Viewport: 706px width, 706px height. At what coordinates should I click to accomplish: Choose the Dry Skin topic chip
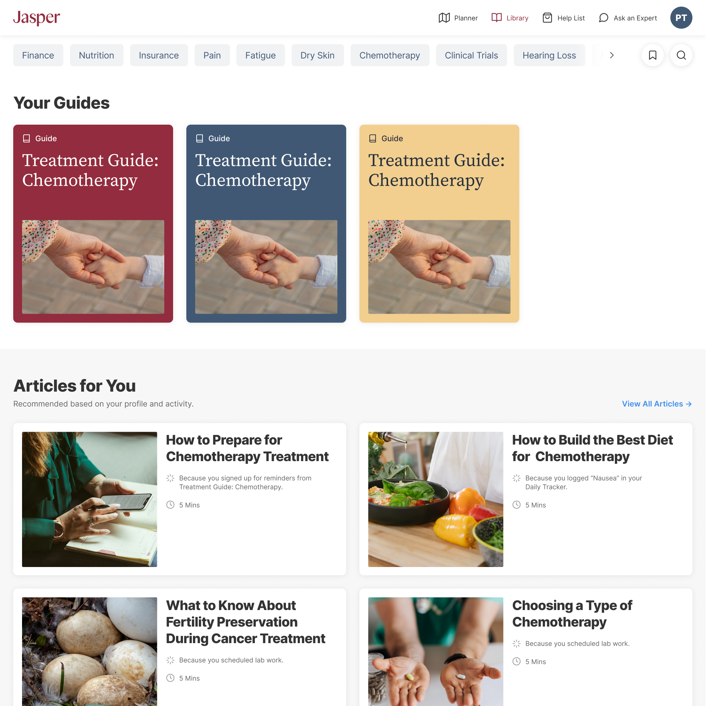pos(318,55)
